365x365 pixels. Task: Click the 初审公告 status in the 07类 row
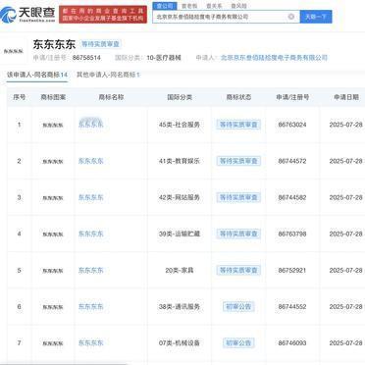tap(238, 343)
